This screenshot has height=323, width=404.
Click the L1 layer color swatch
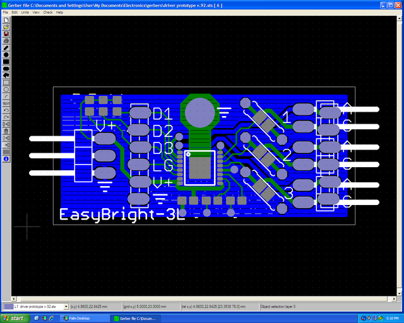tap(9, 307)
